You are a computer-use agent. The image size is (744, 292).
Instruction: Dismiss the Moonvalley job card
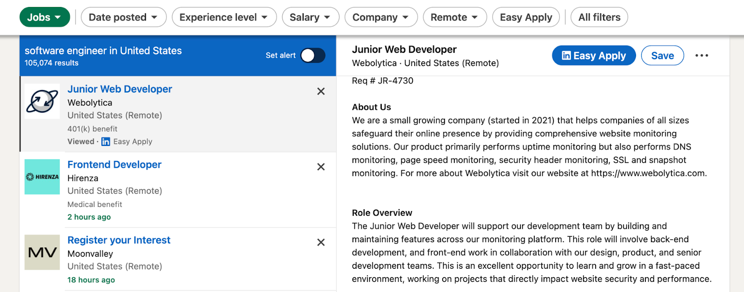[x=321, y=242]
